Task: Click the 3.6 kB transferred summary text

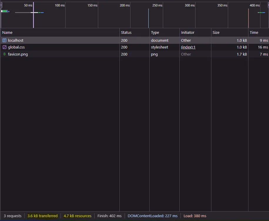Action: pos(42,216)
